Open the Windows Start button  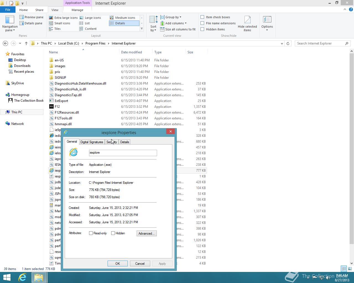coord(7,277)
